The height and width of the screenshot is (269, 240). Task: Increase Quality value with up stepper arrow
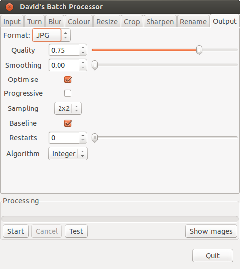pos(83,48)
